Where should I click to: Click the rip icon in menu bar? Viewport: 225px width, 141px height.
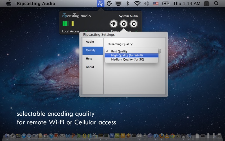100,4
